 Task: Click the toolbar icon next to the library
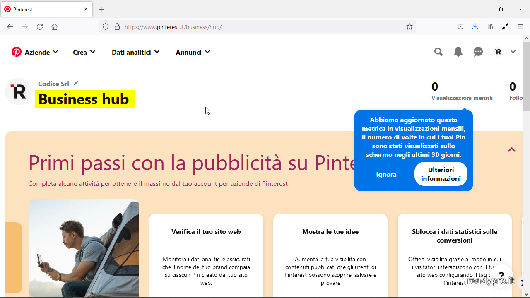tap(505, 27)
